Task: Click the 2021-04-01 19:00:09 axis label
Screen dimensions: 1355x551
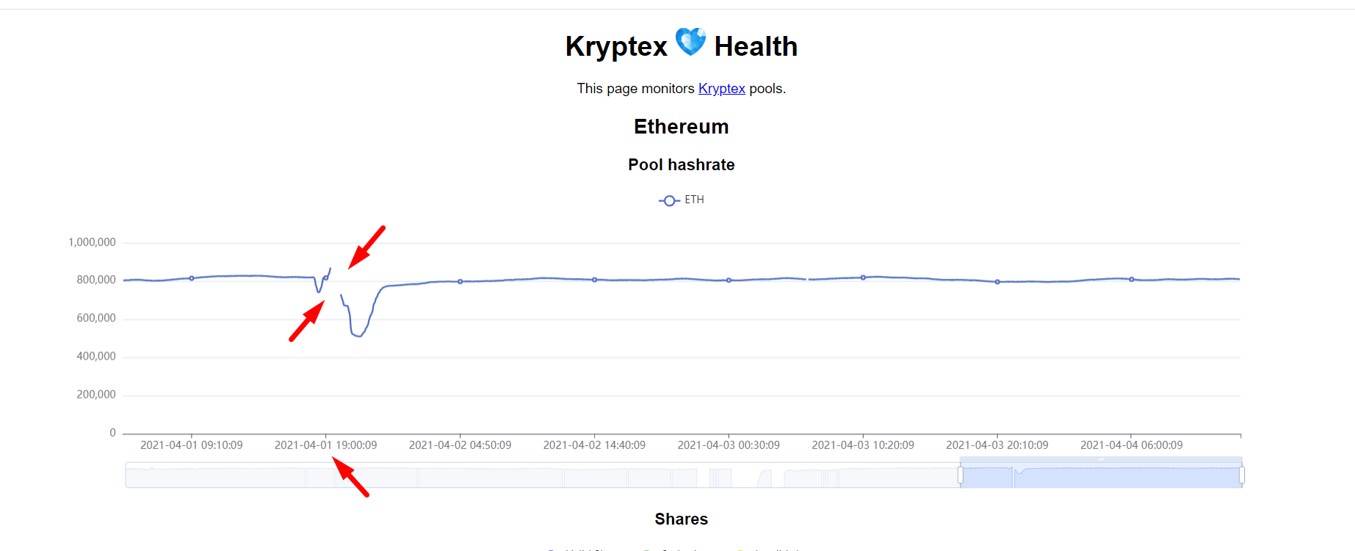Action: 325,445
